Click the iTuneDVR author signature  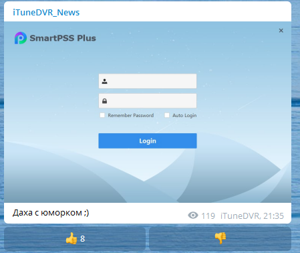click(240, 216)
